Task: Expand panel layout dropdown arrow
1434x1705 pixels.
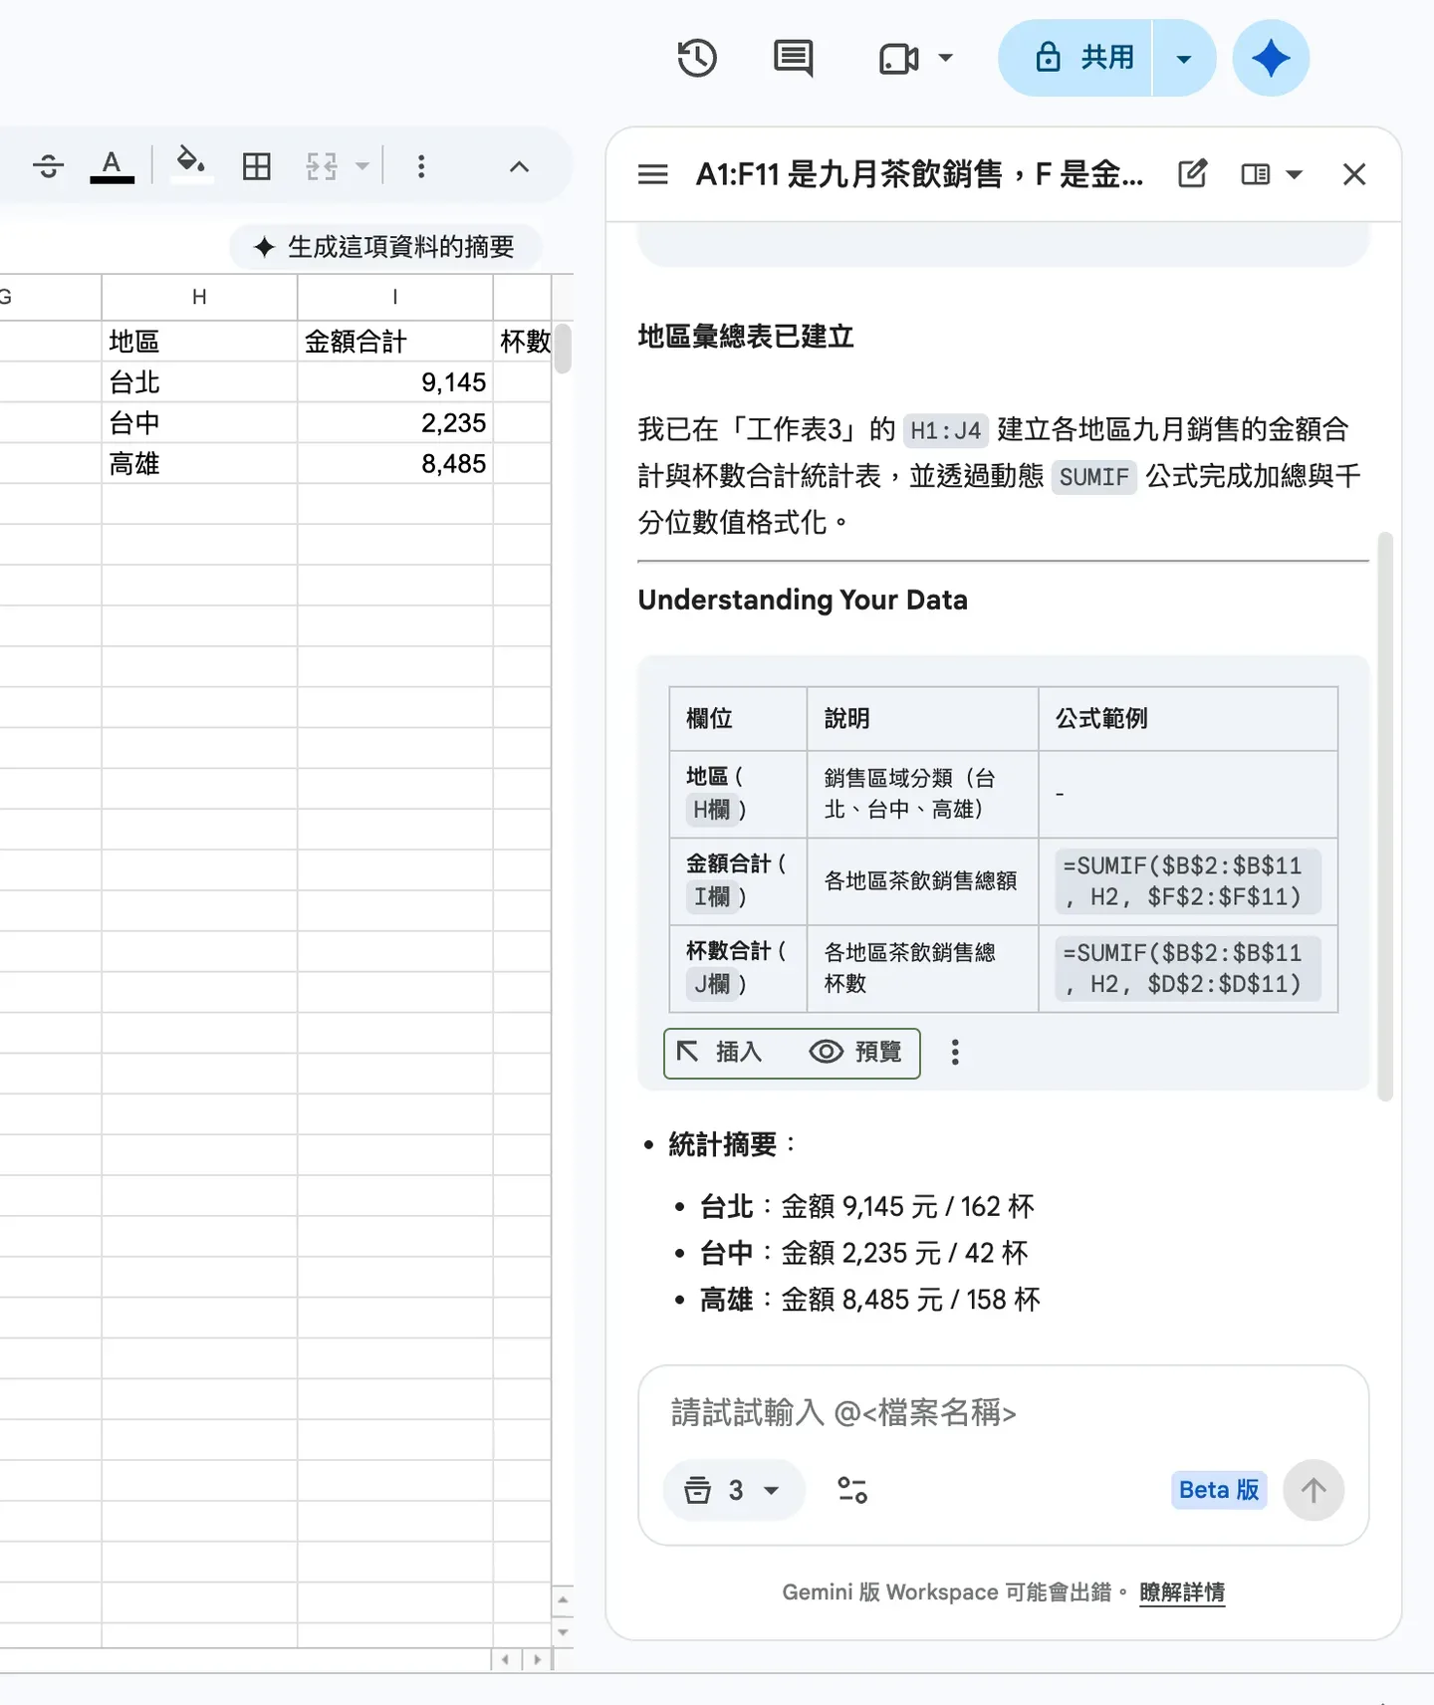Action: (x=1295, y=174)
